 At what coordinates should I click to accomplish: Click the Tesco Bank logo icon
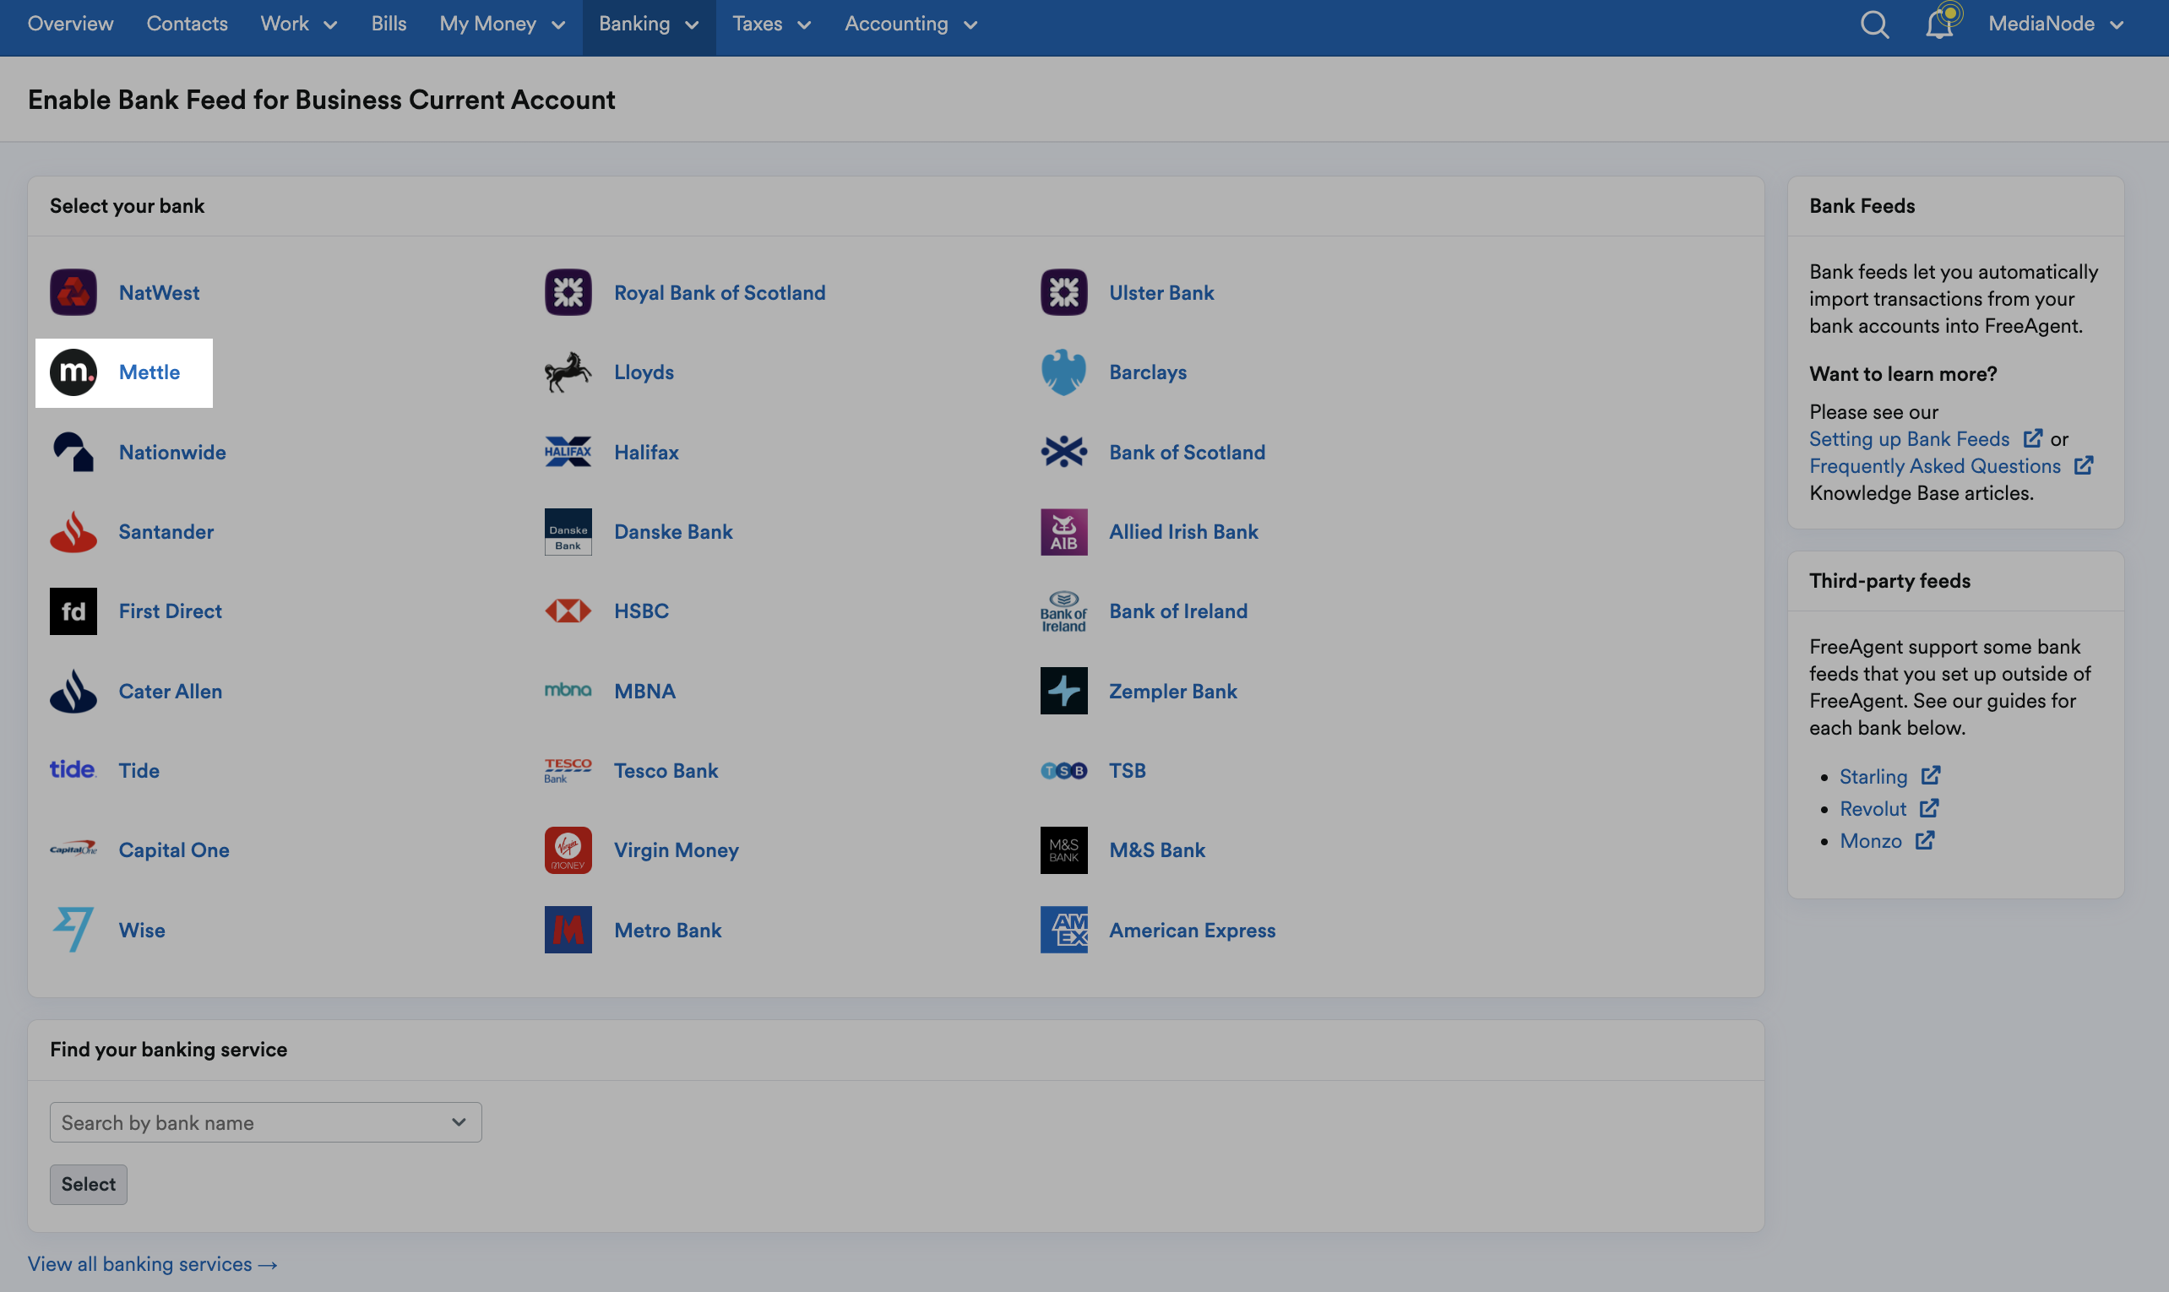(x=568, y=770)
